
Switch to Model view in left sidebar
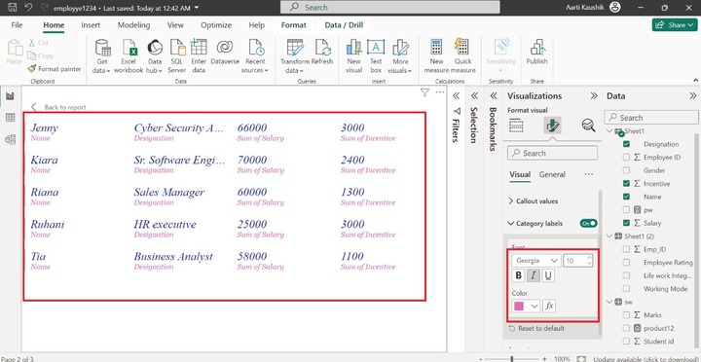click(10, 139)
